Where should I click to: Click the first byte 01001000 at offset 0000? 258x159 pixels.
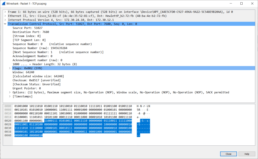pos(21,106)
